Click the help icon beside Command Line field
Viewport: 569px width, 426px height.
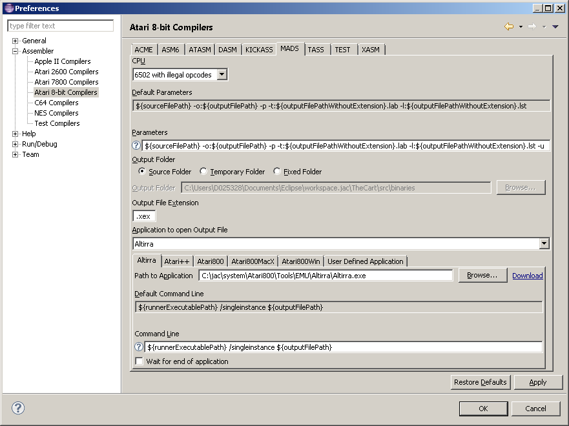point(139,347)
